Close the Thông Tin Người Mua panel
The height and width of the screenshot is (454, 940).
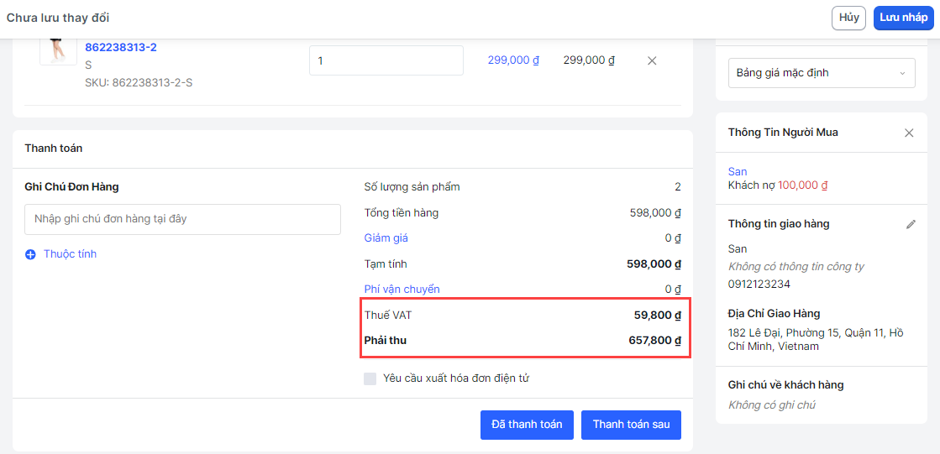click(909, 133)
